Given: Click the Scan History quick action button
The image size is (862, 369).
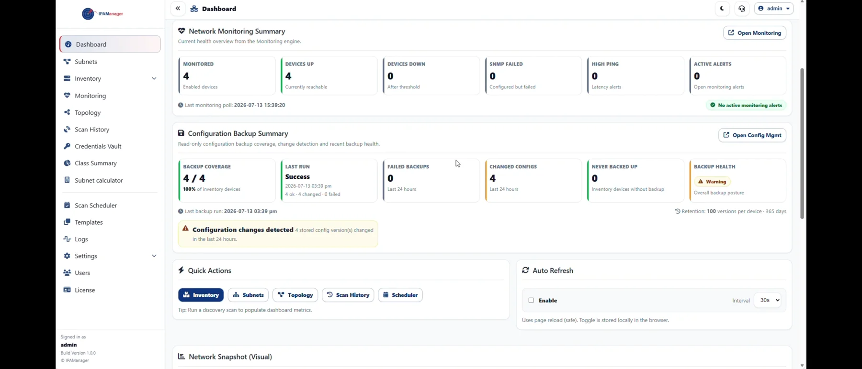Looking at the screenshot, I should 348,295.
